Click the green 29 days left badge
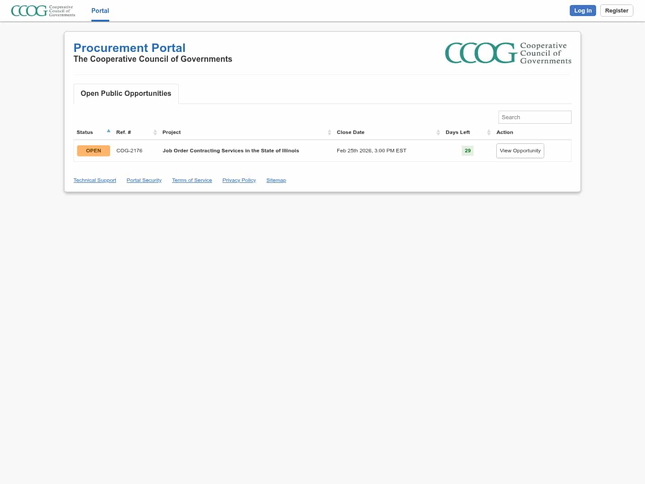 tap(467, 151)
